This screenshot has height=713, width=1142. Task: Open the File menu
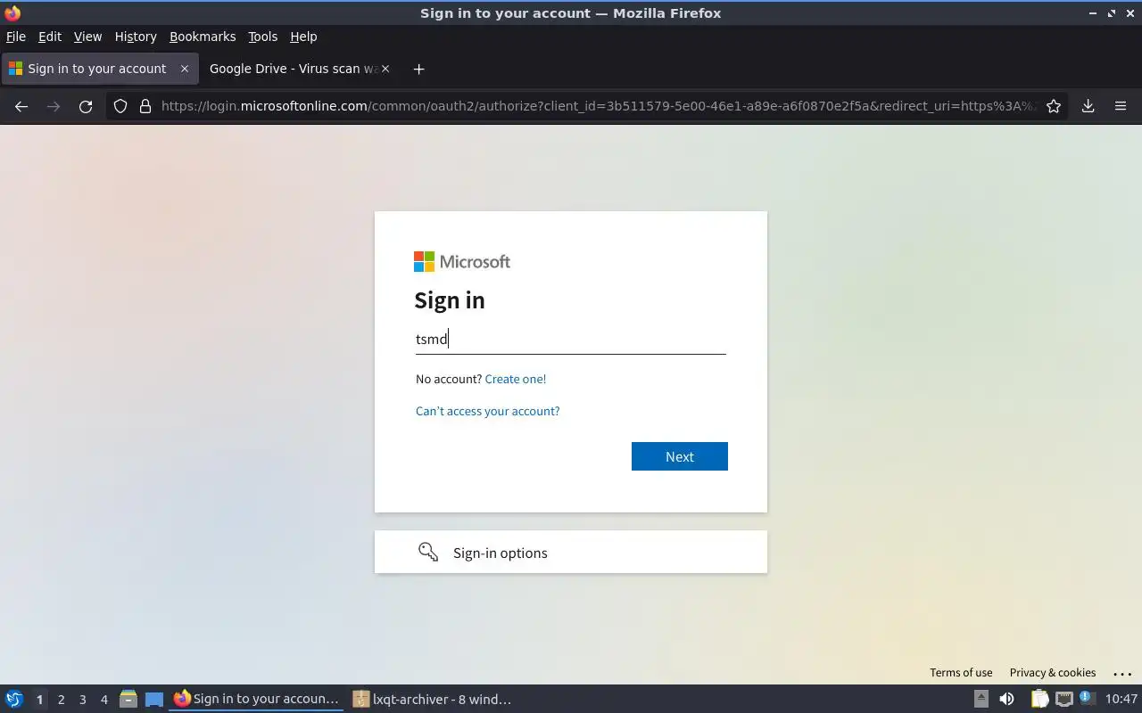tap(16, 37)
